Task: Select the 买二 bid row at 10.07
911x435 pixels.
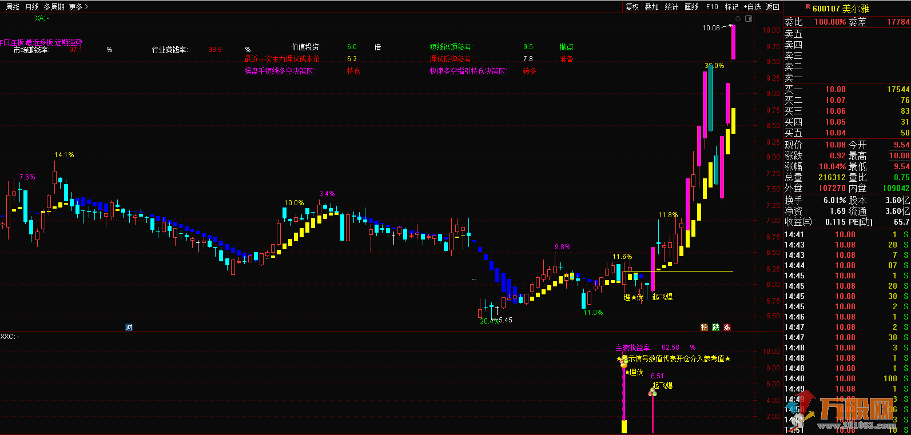Action: (x=847, y=100)
